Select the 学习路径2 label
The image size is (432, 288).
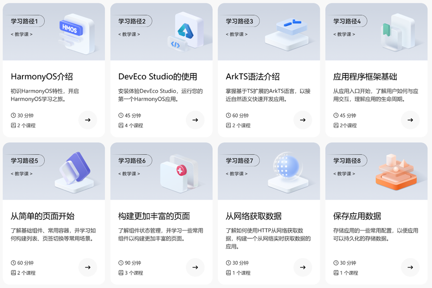(132, 21)
